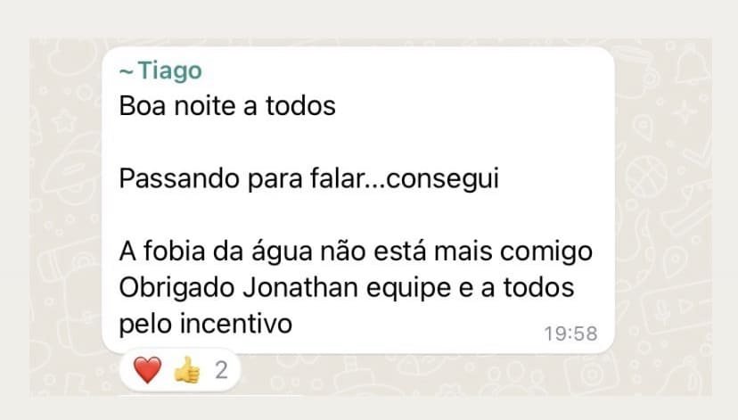Click the word "falar" in the message
Viewport: 738px width, 420px height.
click(338, 179)
